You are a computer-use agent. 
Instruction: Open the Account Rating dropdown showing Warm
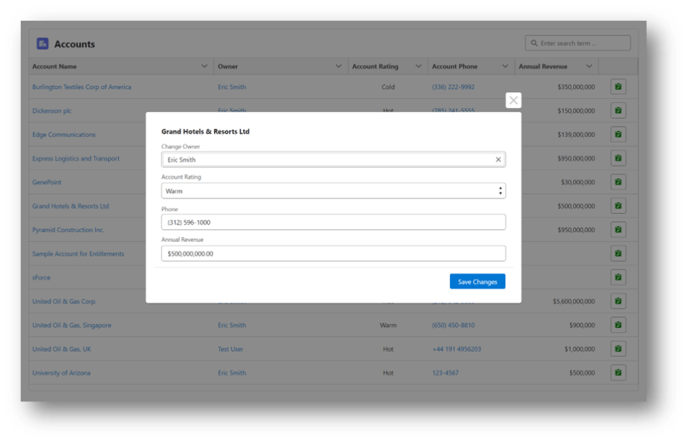[x=334, y=191]
